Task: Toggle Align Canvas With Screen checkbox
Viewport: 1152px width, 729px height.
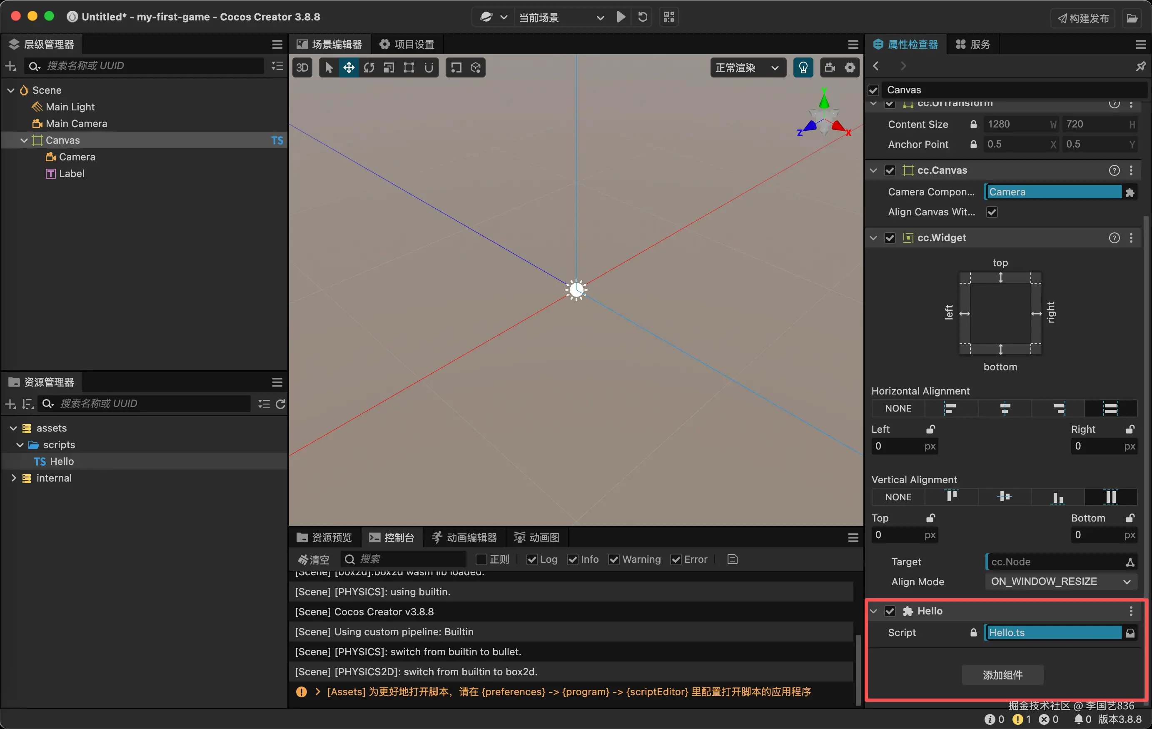Action: pyautogui.click(x=992, y=212)
